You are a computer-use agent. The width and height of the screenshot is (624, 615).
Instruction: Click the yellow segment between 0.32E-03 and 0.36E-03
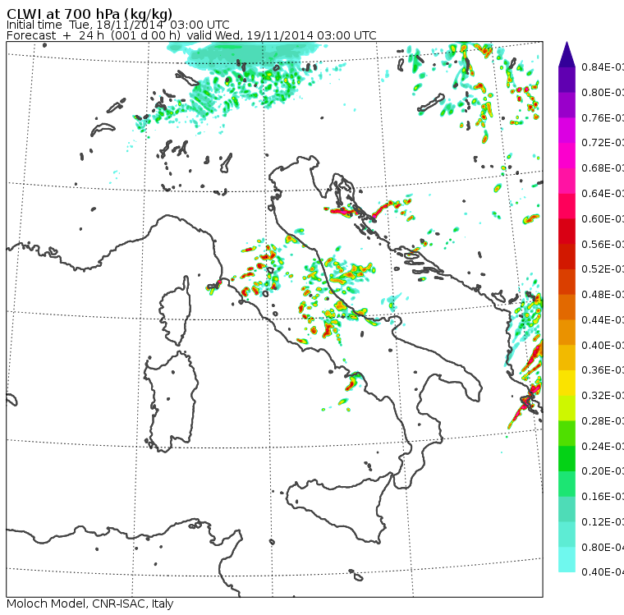[x=567, y=383]
